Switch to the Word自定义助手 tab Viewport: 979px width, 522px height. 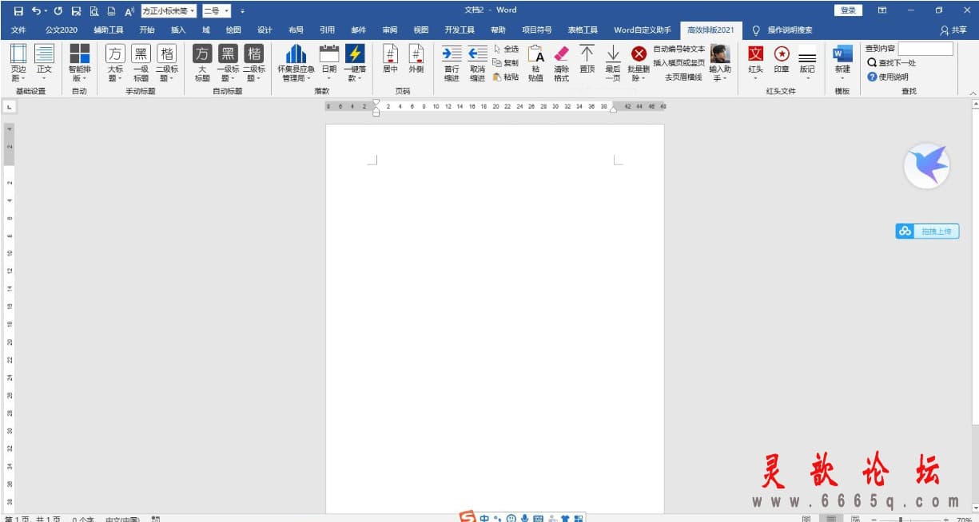pyautogui.click(x=643, y=30)
